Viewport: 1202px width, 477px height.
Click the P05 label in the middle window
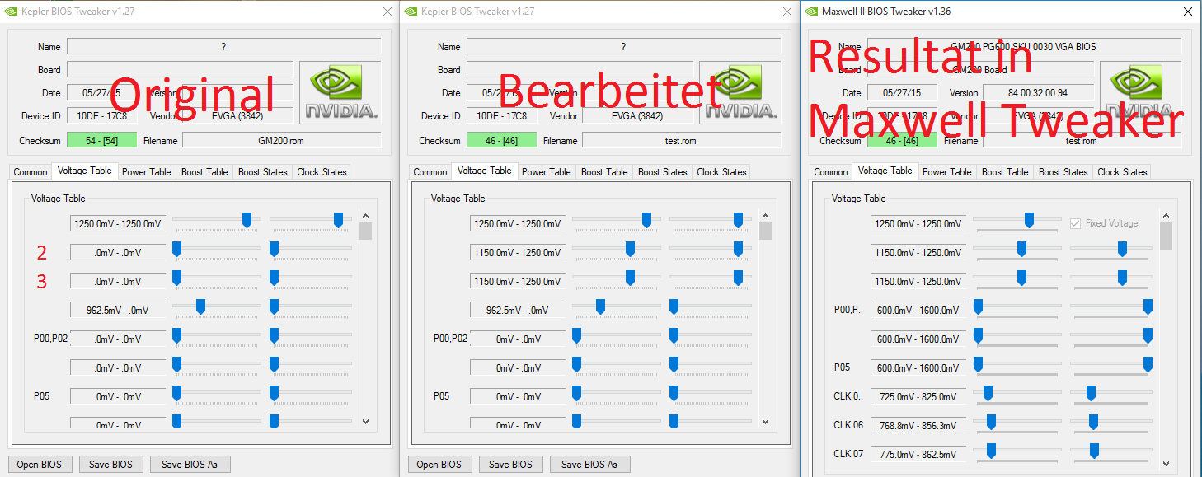(x=441, y=395)
